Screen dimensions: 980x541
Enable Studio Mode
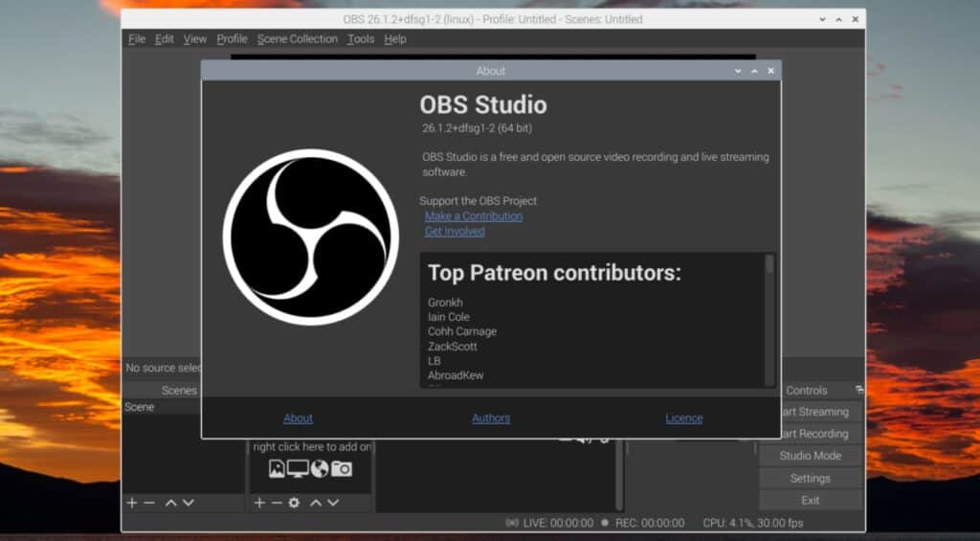tap(811, 456)
